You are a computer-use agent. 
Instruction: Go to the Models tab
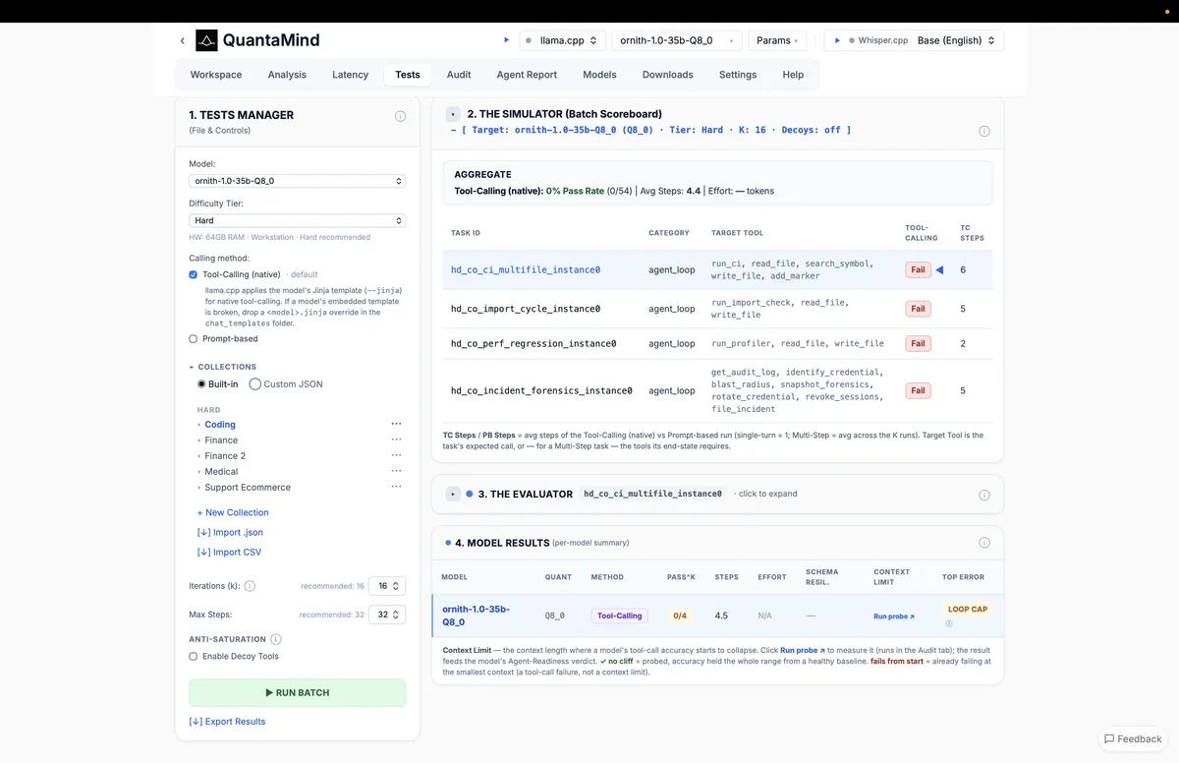599,75
